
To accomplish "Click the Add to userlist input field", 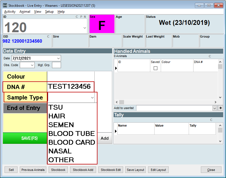I will 174,108.
